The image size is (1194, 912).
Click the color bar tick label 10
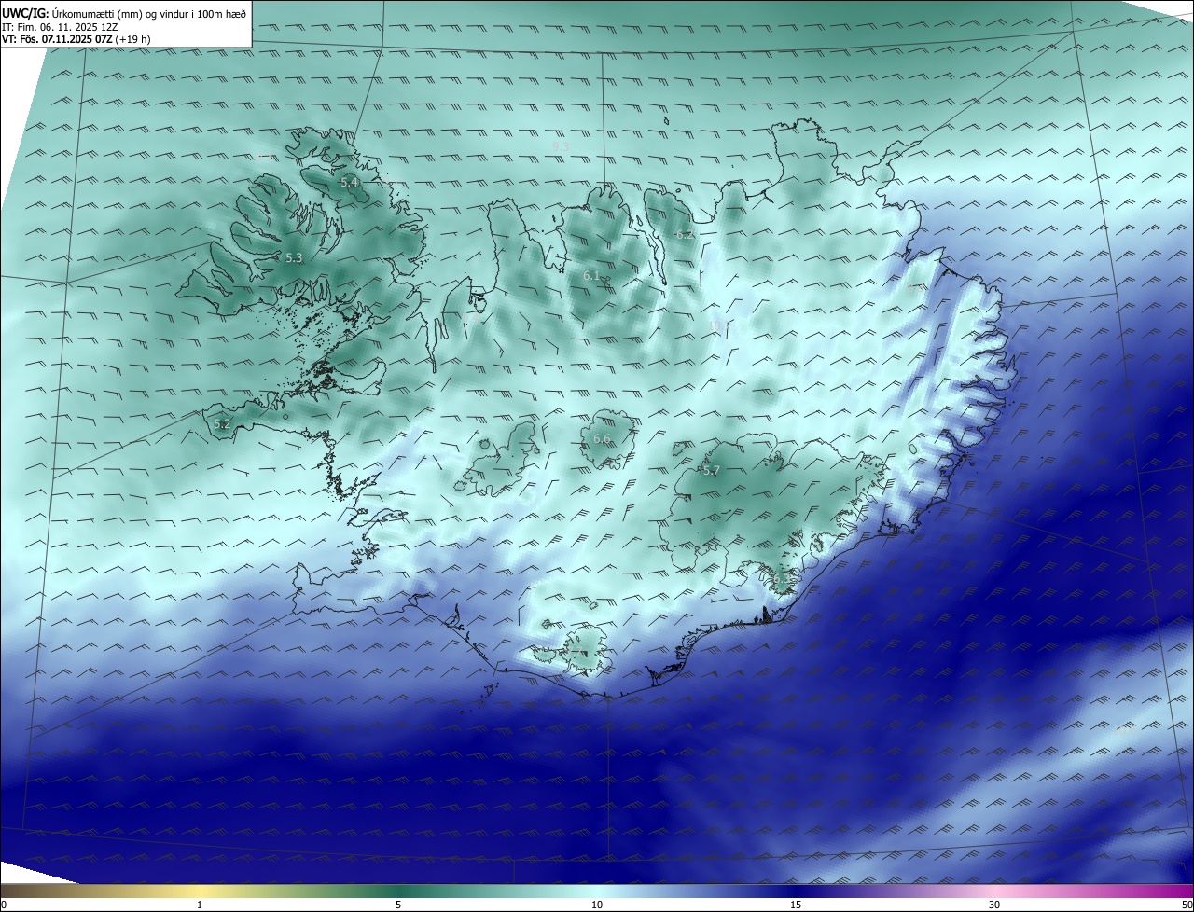[597, 905]
